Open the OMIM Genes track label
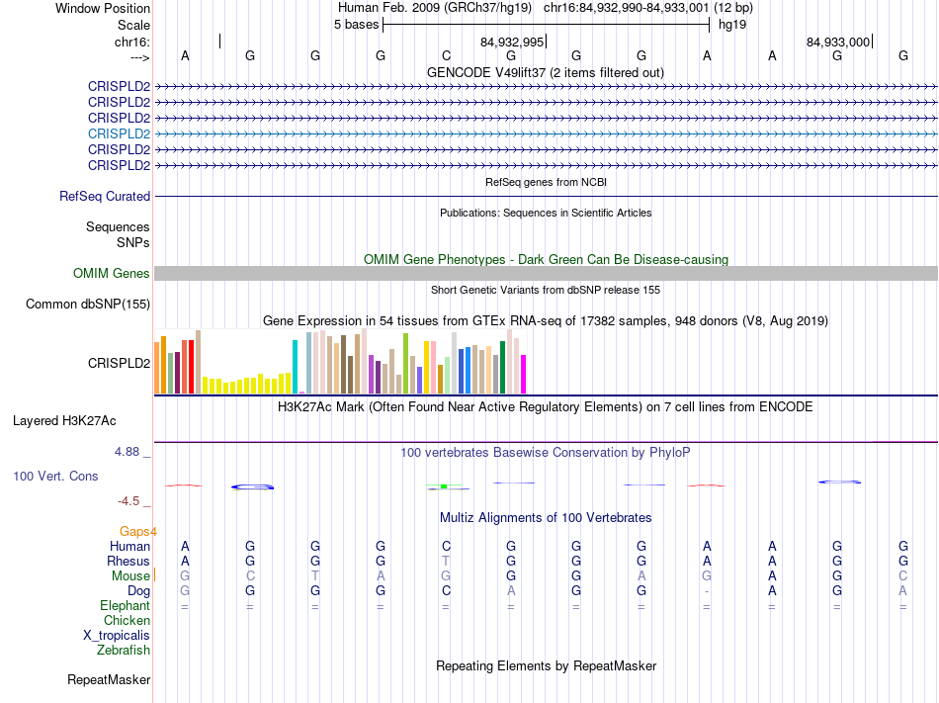Image resolution: width=939 pixels, height=703 pixels. (x=112, y=274)
